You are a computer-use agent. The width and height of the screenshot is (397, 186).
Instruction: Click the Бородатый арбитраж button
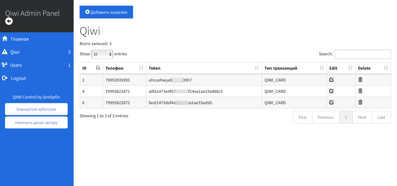pos(36,109)
